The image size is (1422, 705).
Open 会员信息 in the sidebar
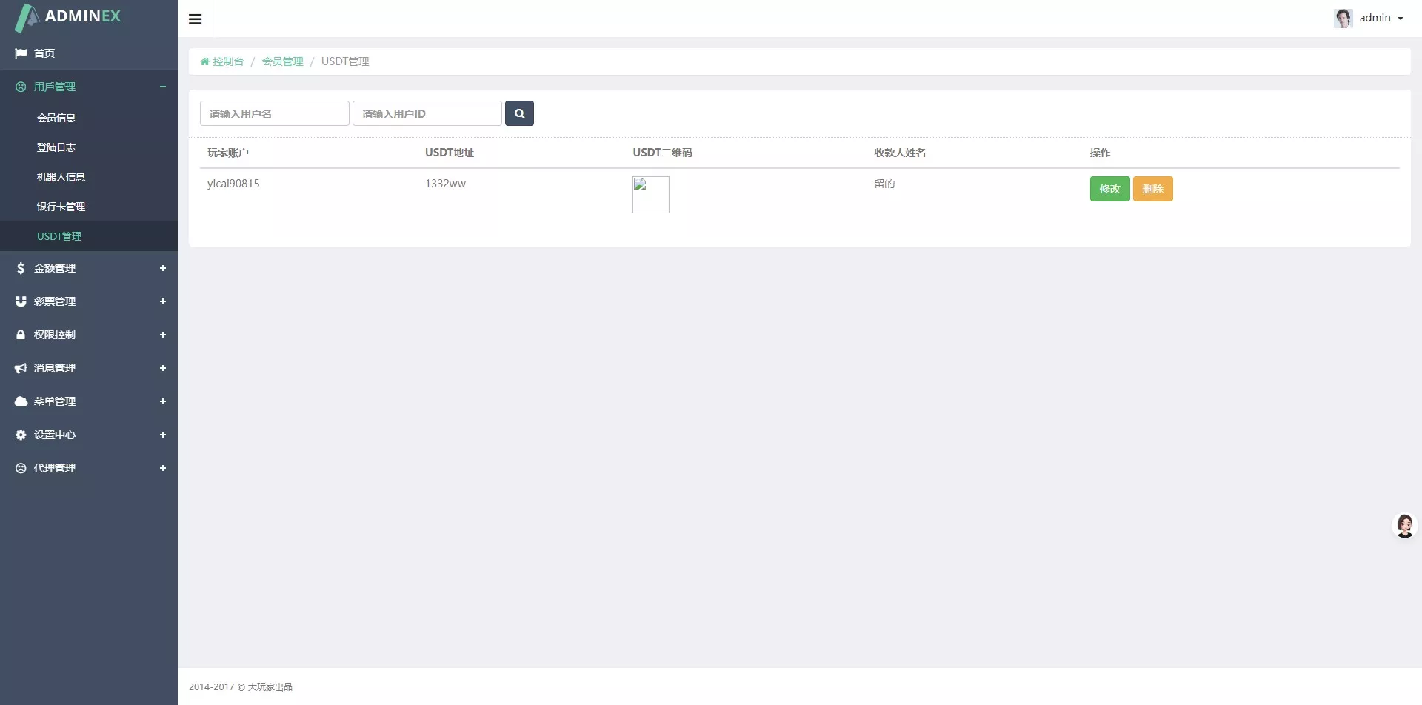click(x=56, y=118)
